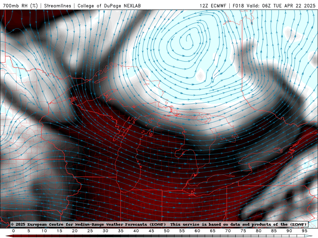
Task: Click the '80' value on the color scale
Action: [259, 231]
